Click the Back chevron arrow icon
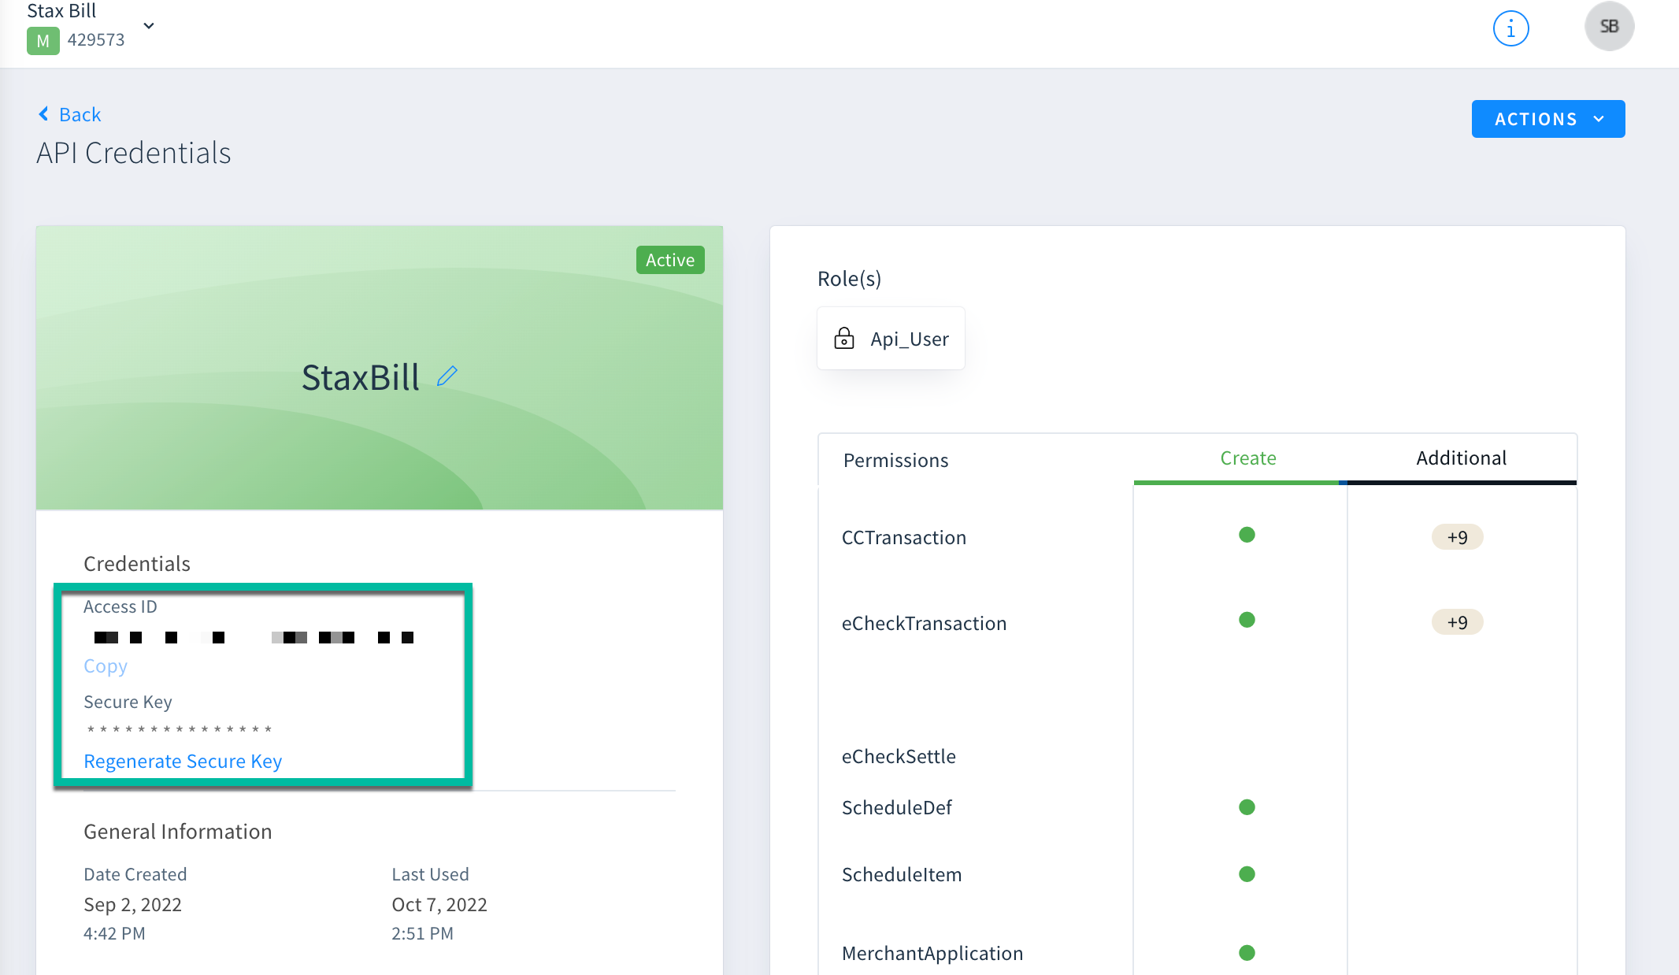This screenshot has width=1679, height=975. [44, 114]
